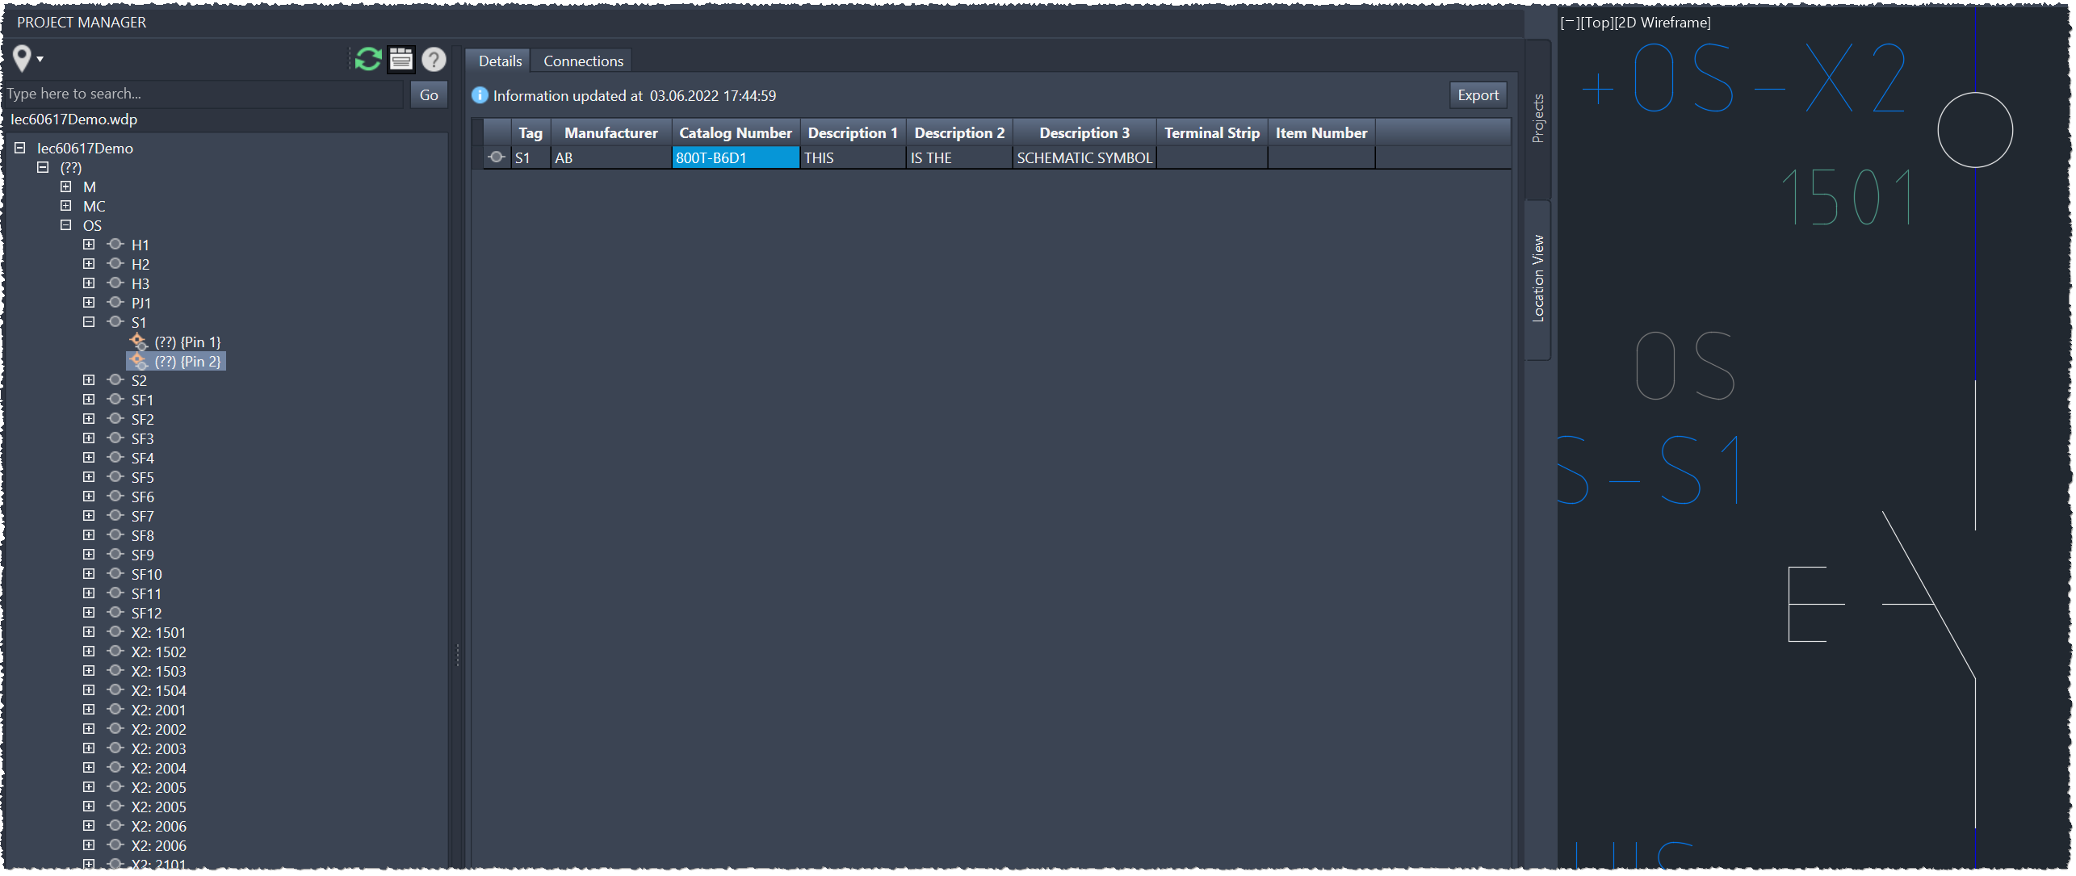The image size is (2076, 876).
Task: Click the surf icon on the S1 grid row
Action: [497, 157]
